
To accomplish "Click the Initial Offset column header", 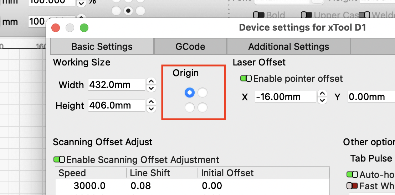I will click(x=263, y=173).
